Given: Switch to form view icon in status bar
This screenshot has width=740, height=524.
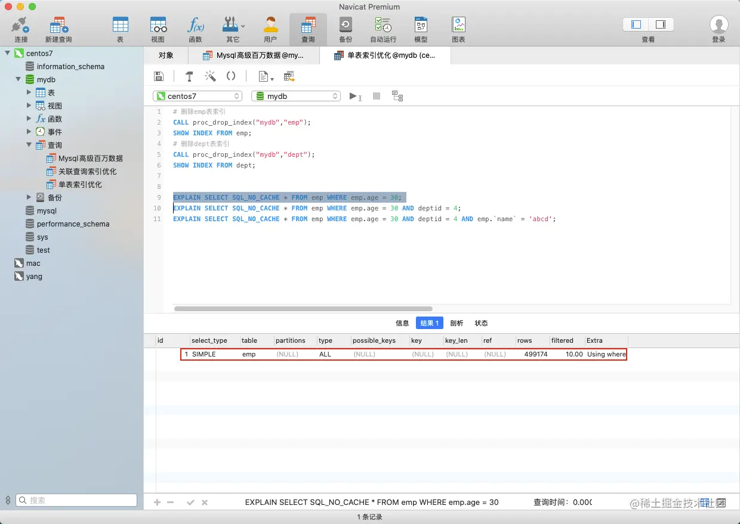Looking at the screenshot, I should coord(721,503).
